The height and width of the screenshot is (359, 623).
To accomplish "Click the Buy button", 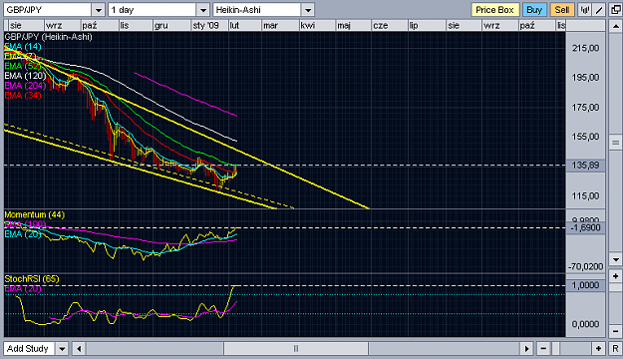I will (x=534, y=10).
